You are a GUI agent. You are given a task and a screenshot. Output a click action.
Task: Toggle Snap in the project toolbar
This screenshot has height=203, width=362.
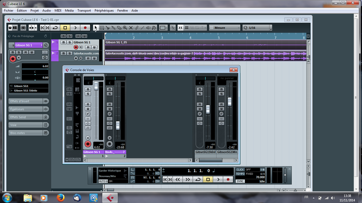click(x=180, y=28)
